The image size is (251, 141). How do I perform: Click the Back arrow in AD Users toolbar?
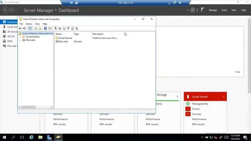click(20, 29)
